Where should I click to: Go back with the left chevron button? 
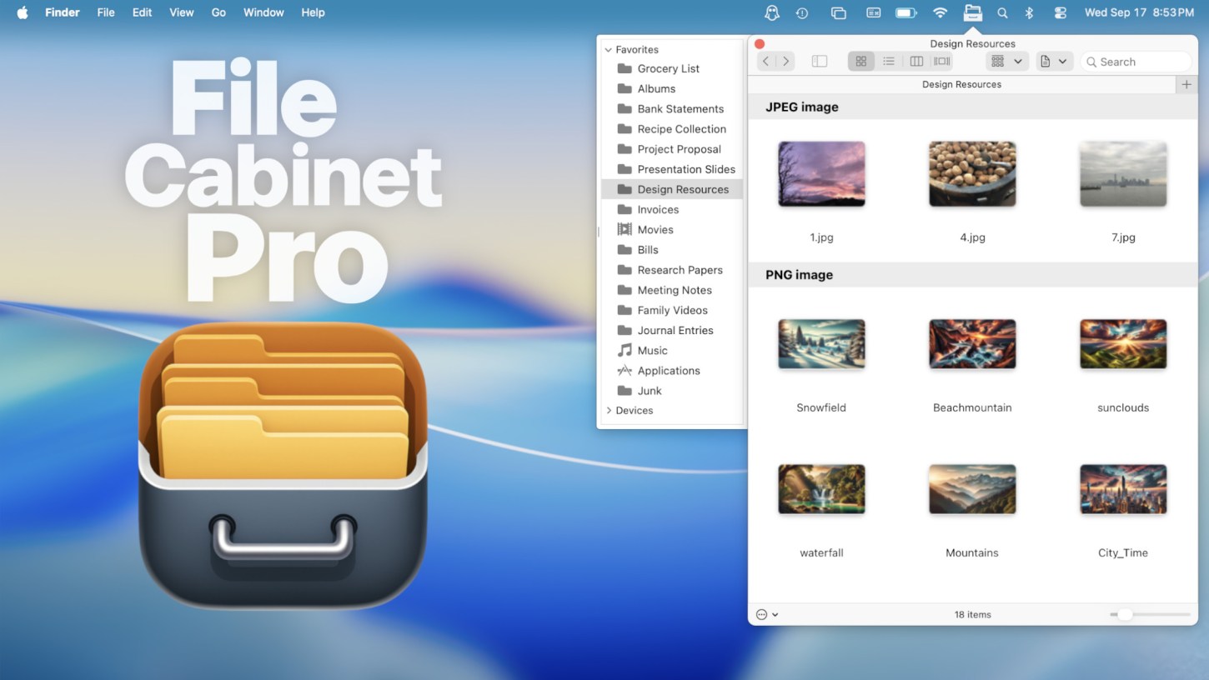pyautogui.click(x=766, y=61)
